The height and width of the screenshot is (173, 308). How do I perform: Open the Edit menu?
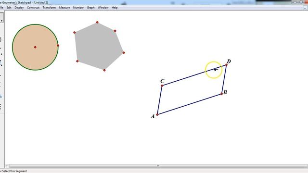point(9,8)
